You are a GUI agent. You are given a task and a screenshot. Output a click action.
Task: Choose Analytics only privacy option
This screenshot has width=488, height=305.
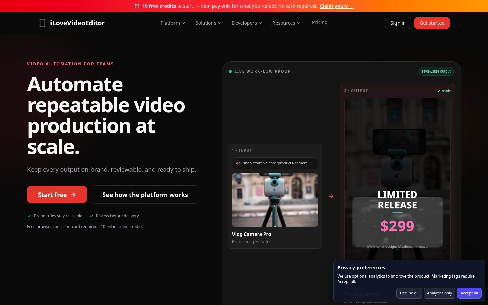pos(440,293)
